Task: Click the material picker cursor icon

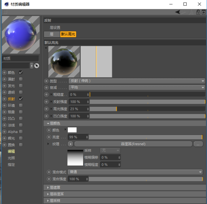Action: [37, 66]
